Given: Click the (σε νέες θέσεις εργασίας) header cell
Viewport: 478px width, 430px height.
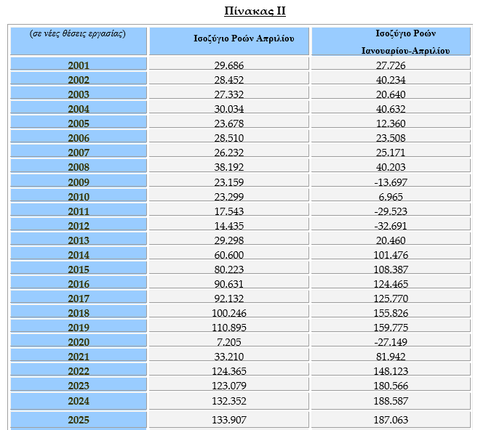Looking at the screenshot, I should (x=78, y=35).
